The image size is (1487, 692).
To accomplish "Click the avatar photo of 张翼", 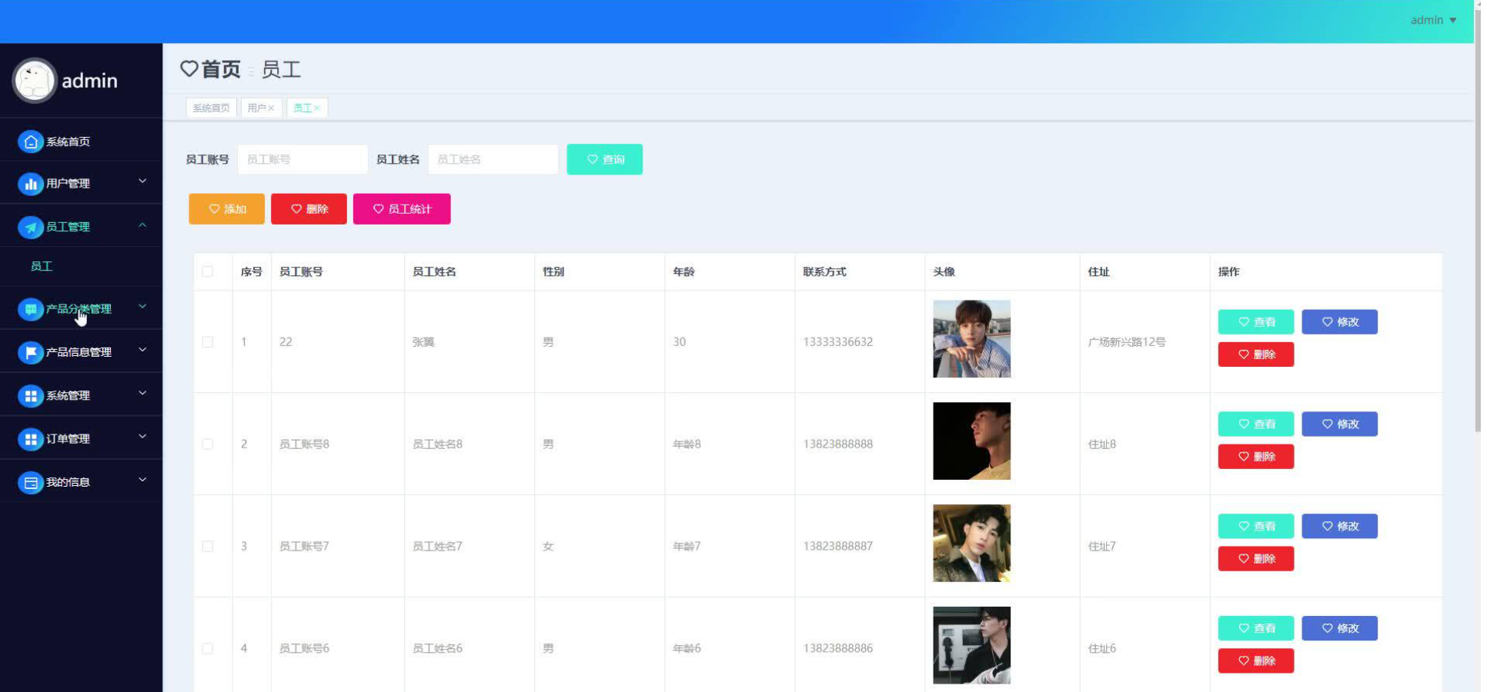I will pos(972,339).
